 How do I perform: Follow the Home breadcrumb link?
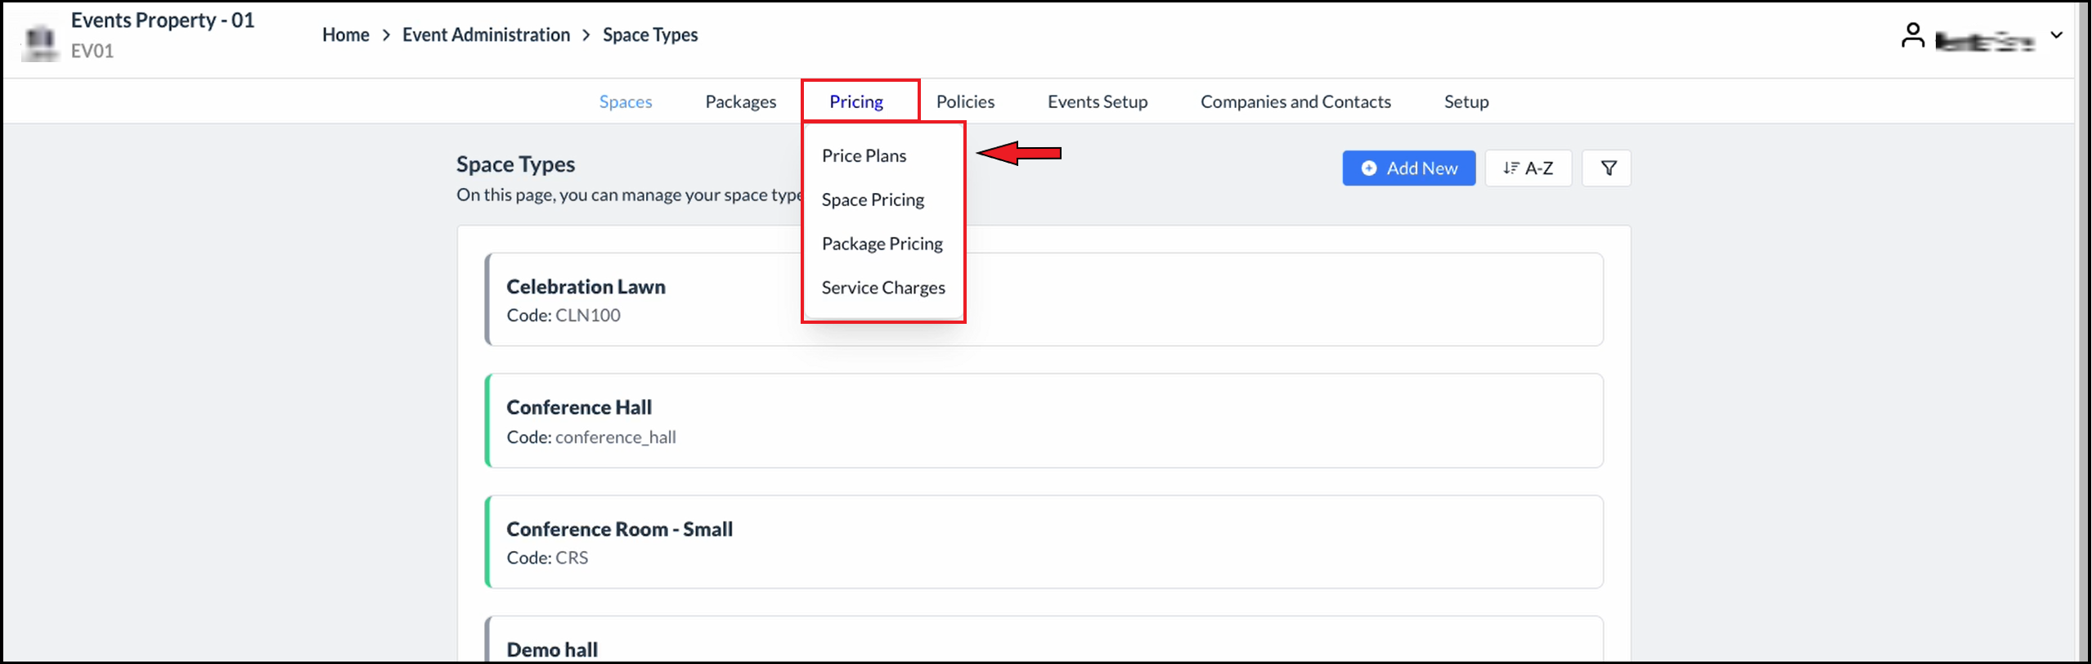346,34
